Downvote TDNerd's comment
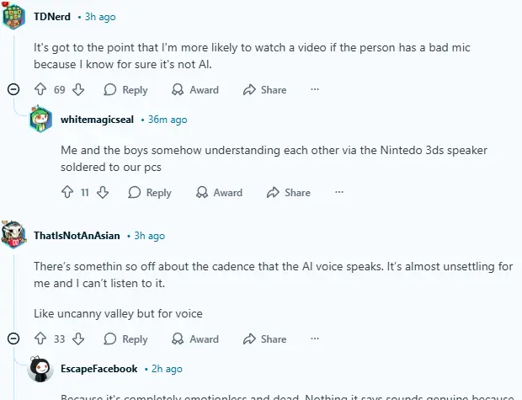This screenshot has width=522, height=400. click(x=78, y=89)
